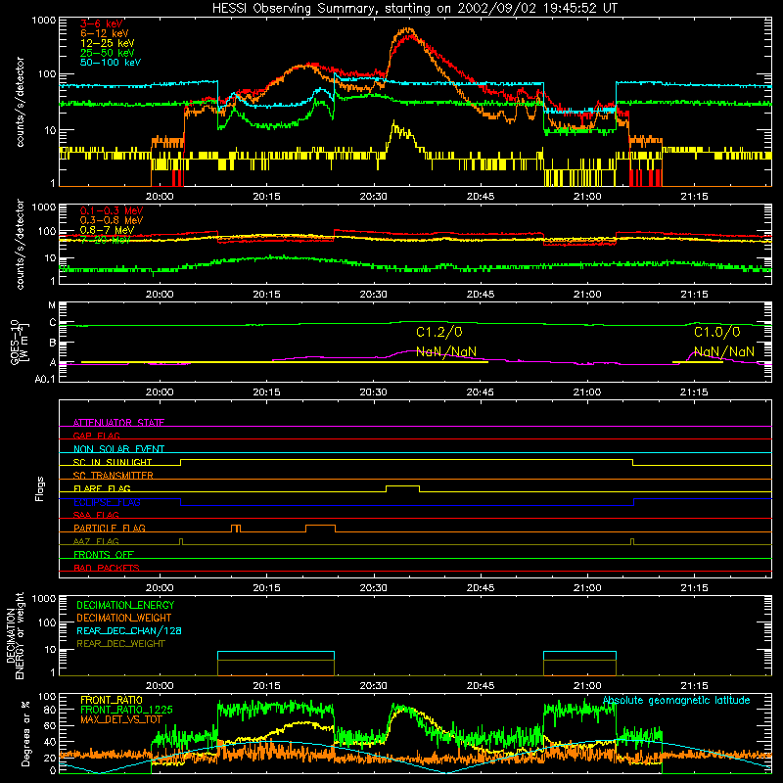Screen dimensions: 783x783
Task: Select the 3-6 keV legend label
Action: [x=102, y=23]
